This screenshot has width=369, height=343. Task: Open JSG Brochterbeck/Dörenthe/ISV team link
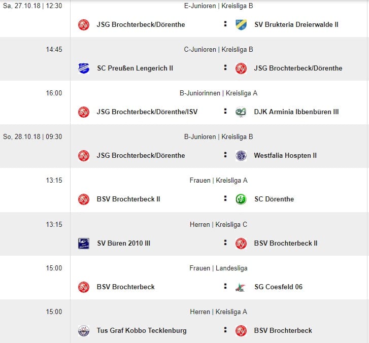pos(147,112)
